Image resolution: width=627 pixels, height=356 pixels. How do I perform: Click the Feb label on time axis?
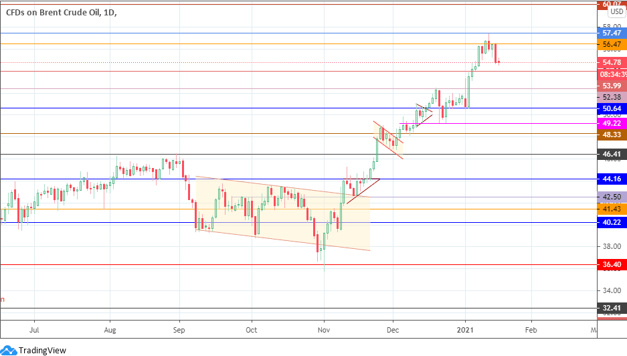click(x=531, y=330)
